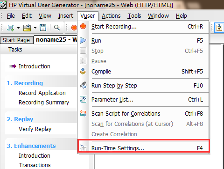This screenshot has width=224, height=169.
Task: Open the Help menu
Action: [x=181, y=16]
